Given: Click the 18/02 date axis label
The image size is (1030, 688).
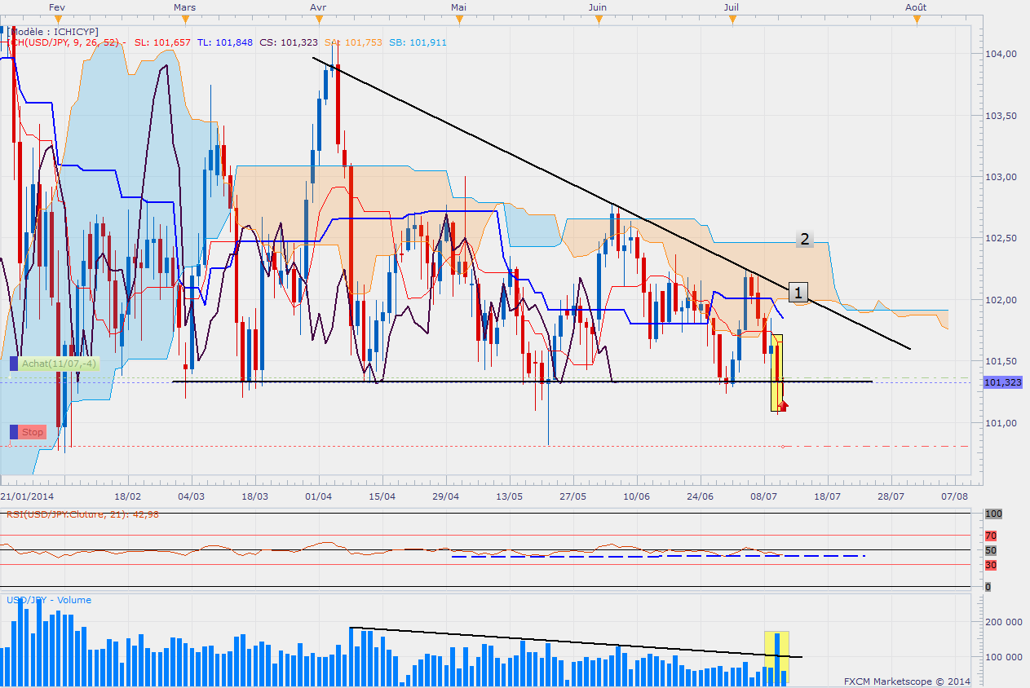Looking at the screenshot, I should 128,495.
